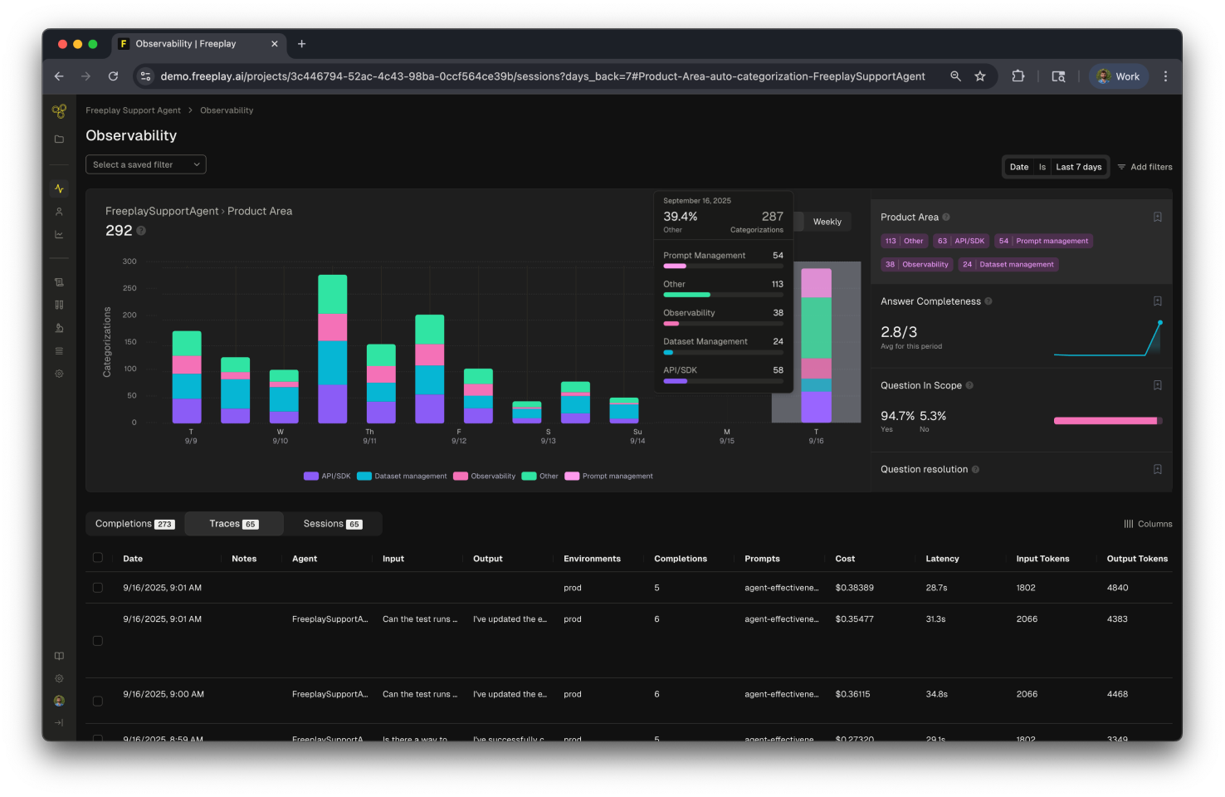The image size is (1225, 797).
Task: Open the browser extensions puzzle icon
Action: 1018,76
